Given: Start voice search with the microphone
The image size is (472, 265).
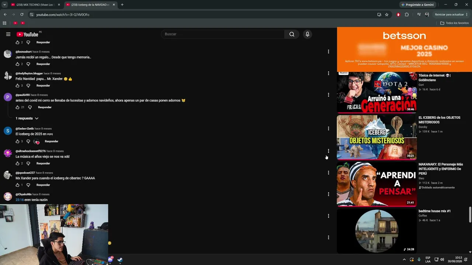Looking at the screenshot, I should coord(307,34).
